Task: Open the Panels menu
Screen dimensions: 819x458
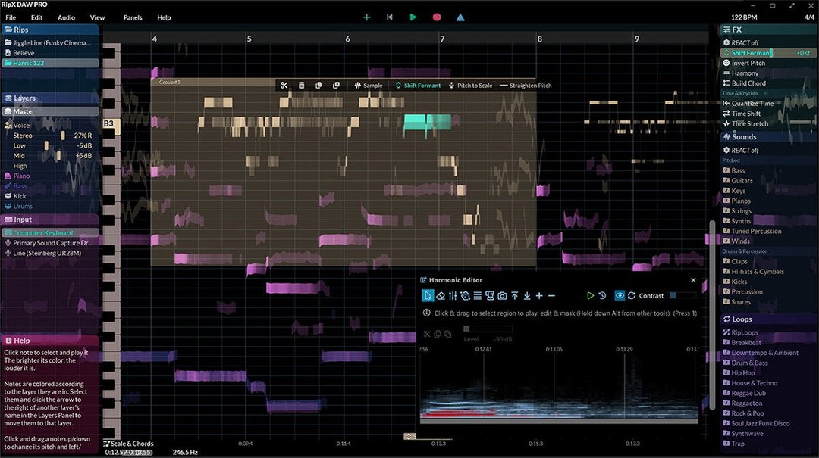Action: 135,17
